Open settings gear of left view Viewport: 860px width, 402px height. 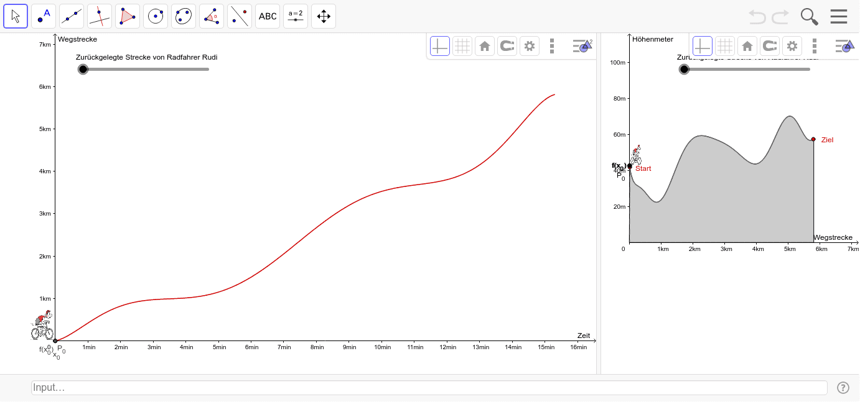(530, 45)
